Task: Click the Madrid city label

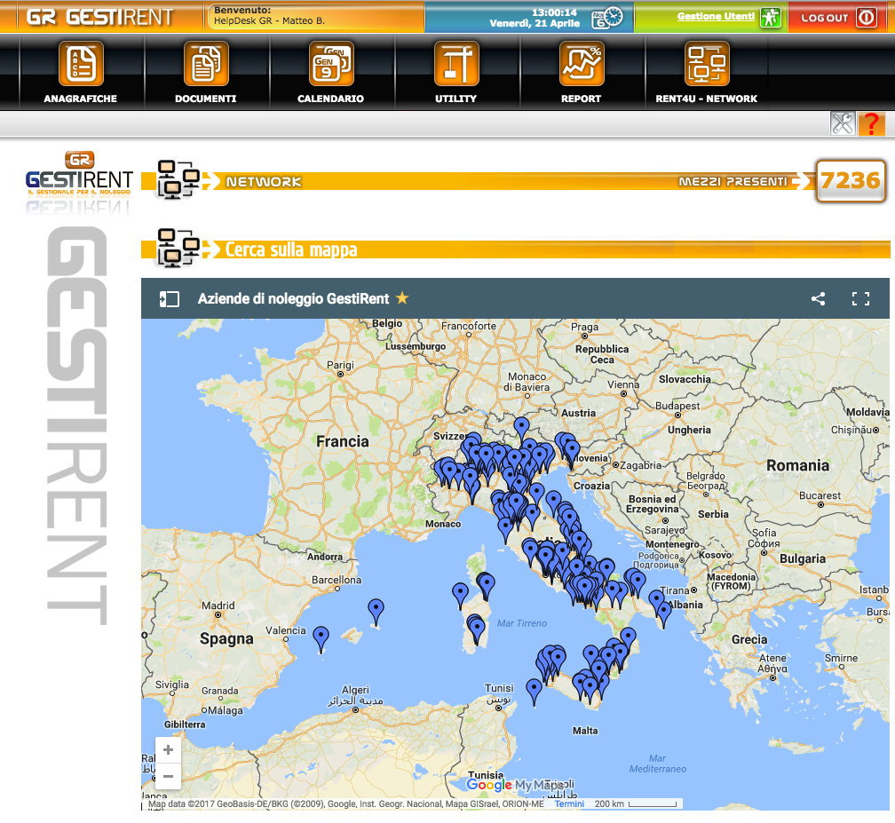Action: 218,605
